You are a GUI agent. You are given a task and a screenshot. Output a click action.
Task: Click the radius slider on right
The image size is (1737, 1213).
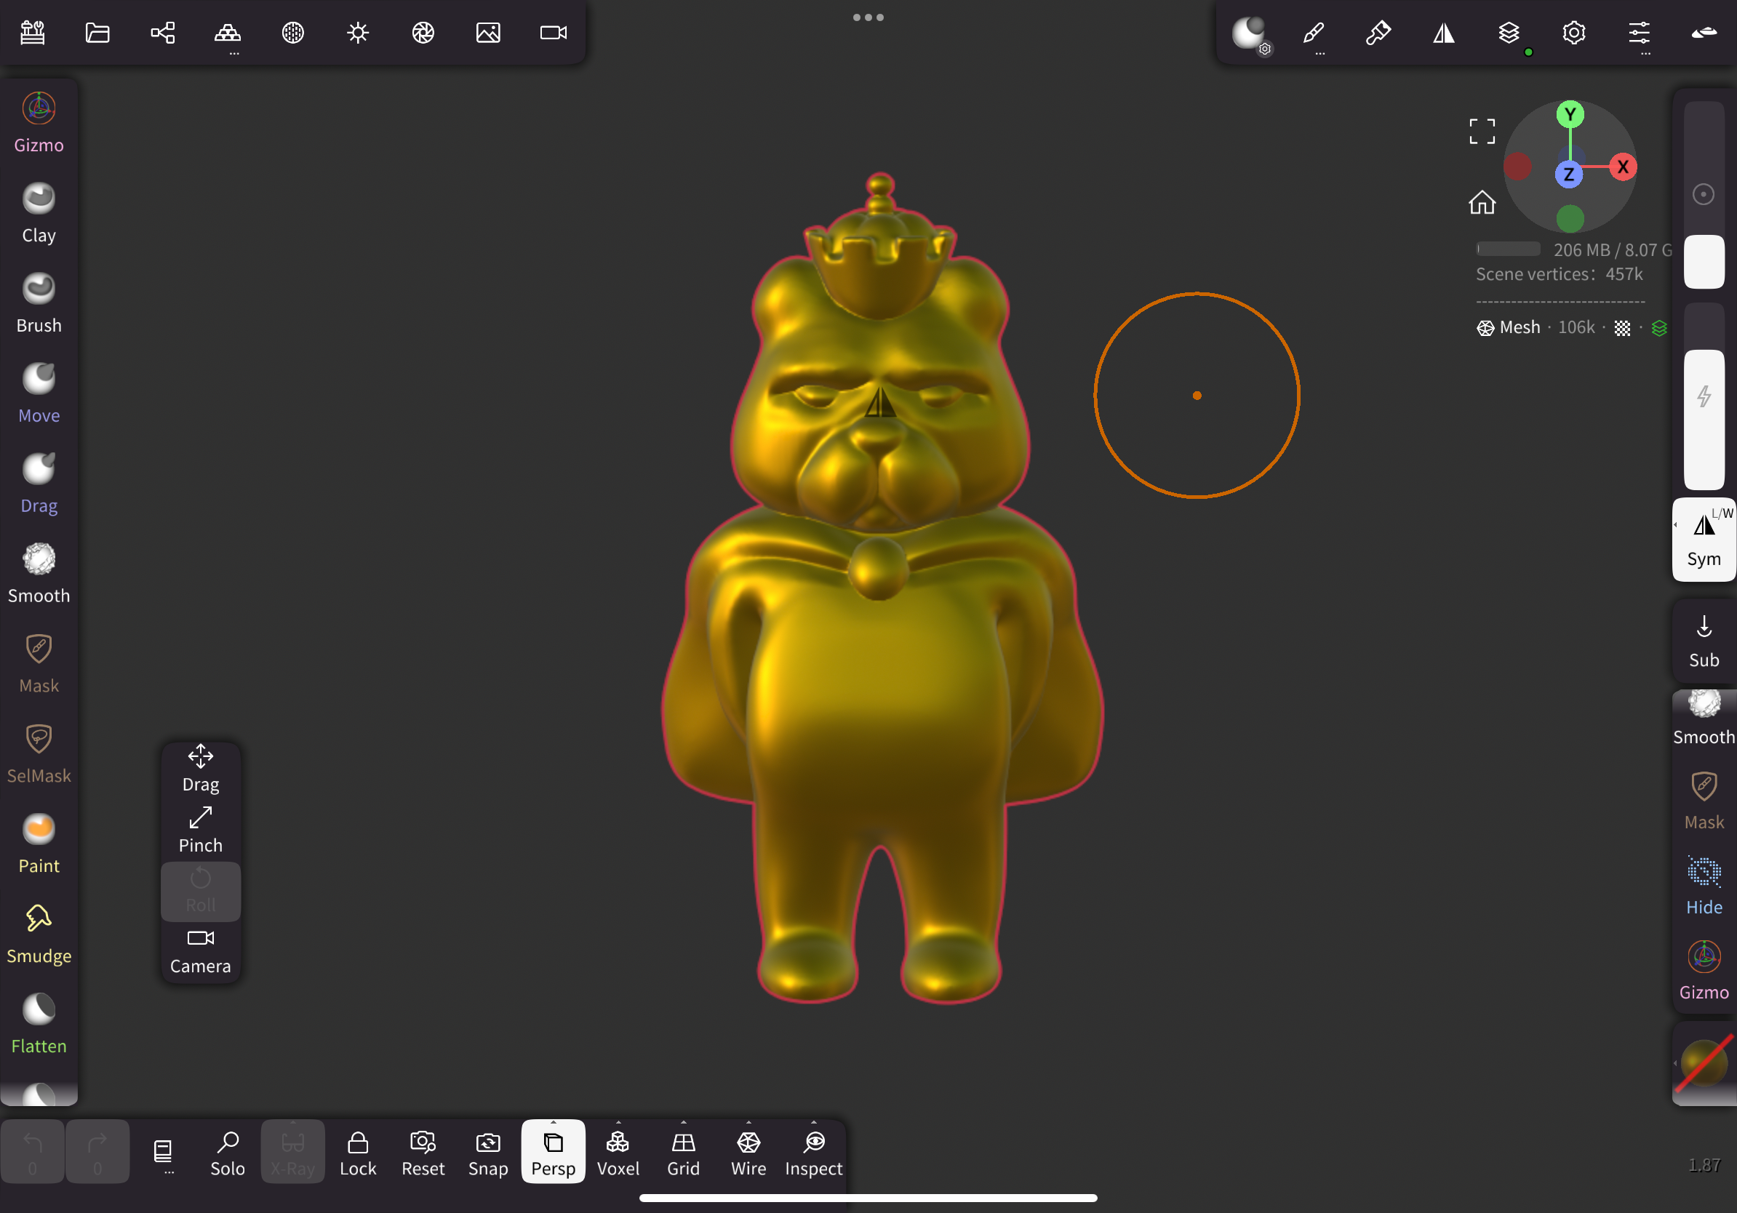click(x=1704, y=195)
